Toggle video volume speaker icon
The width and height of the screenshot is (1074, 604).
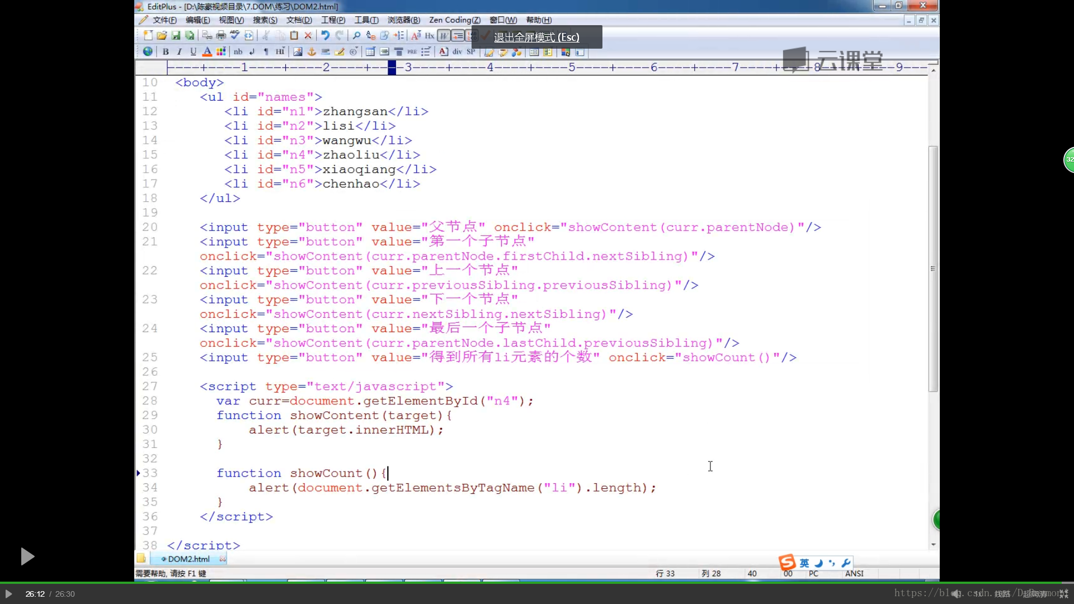[957, 594]
